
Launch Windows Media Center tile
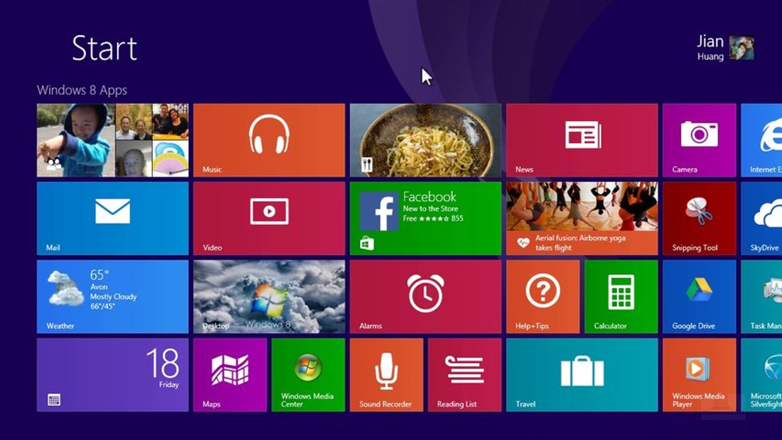pyautogui.click(x=308, y=375)
